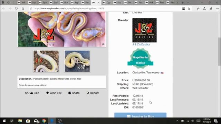This screenshot has height=124, width=221.
Task: Click the taskbar clock showing 2:01 PM
Action: 207,121
